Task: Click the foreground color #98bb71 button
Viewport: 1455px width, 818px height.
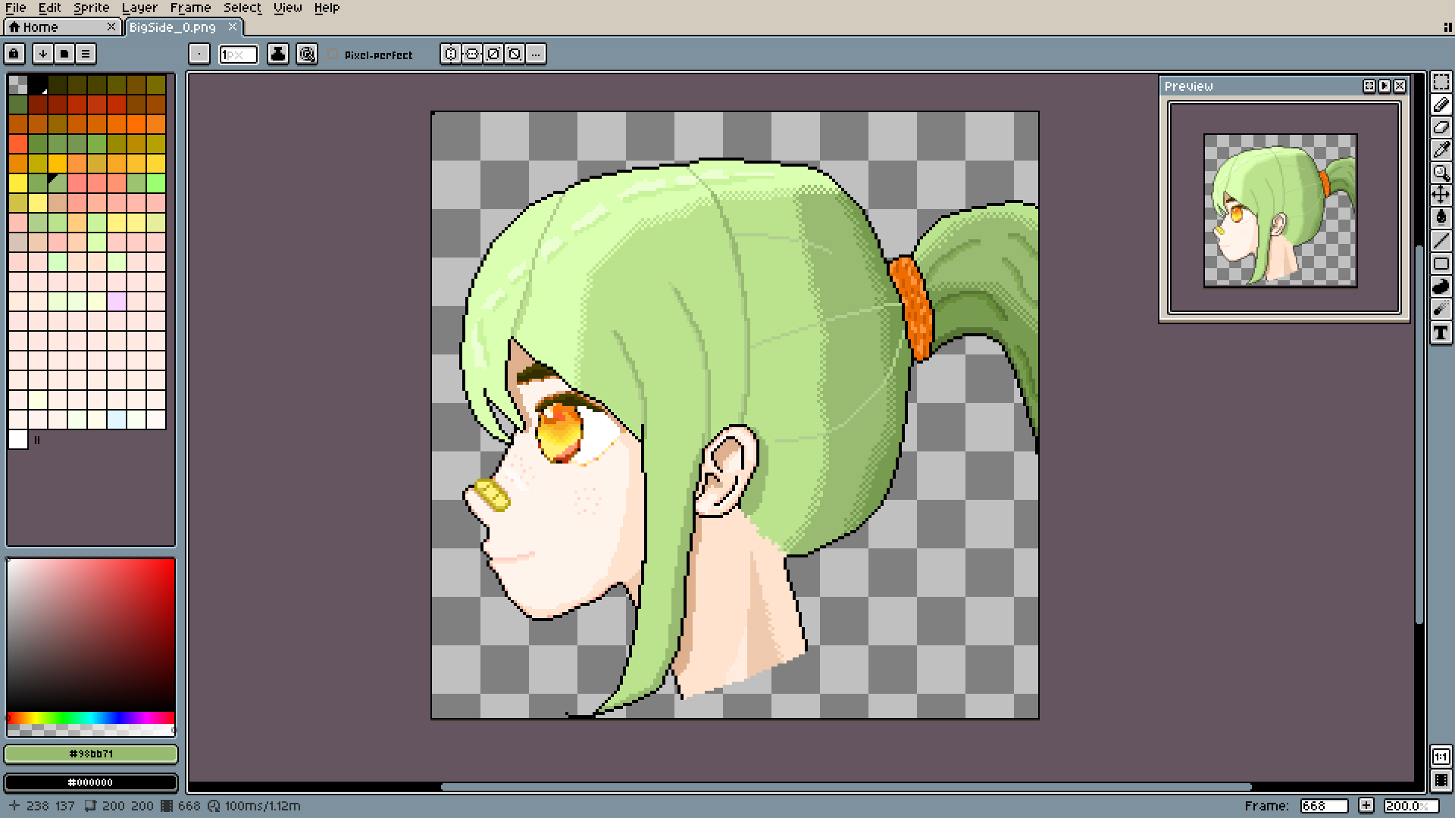Action: [x=91, y=754]
